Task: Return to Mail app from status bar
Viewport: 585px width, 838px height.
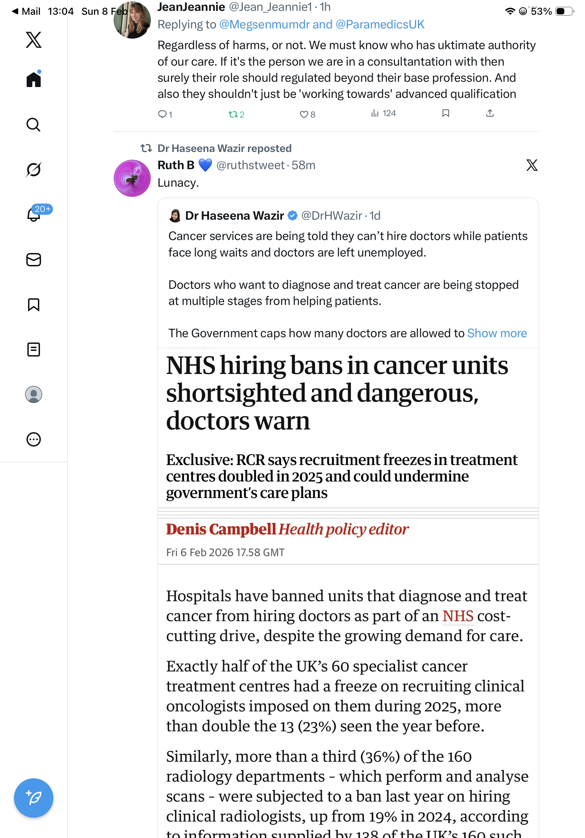Action: (x=26, y=11)
